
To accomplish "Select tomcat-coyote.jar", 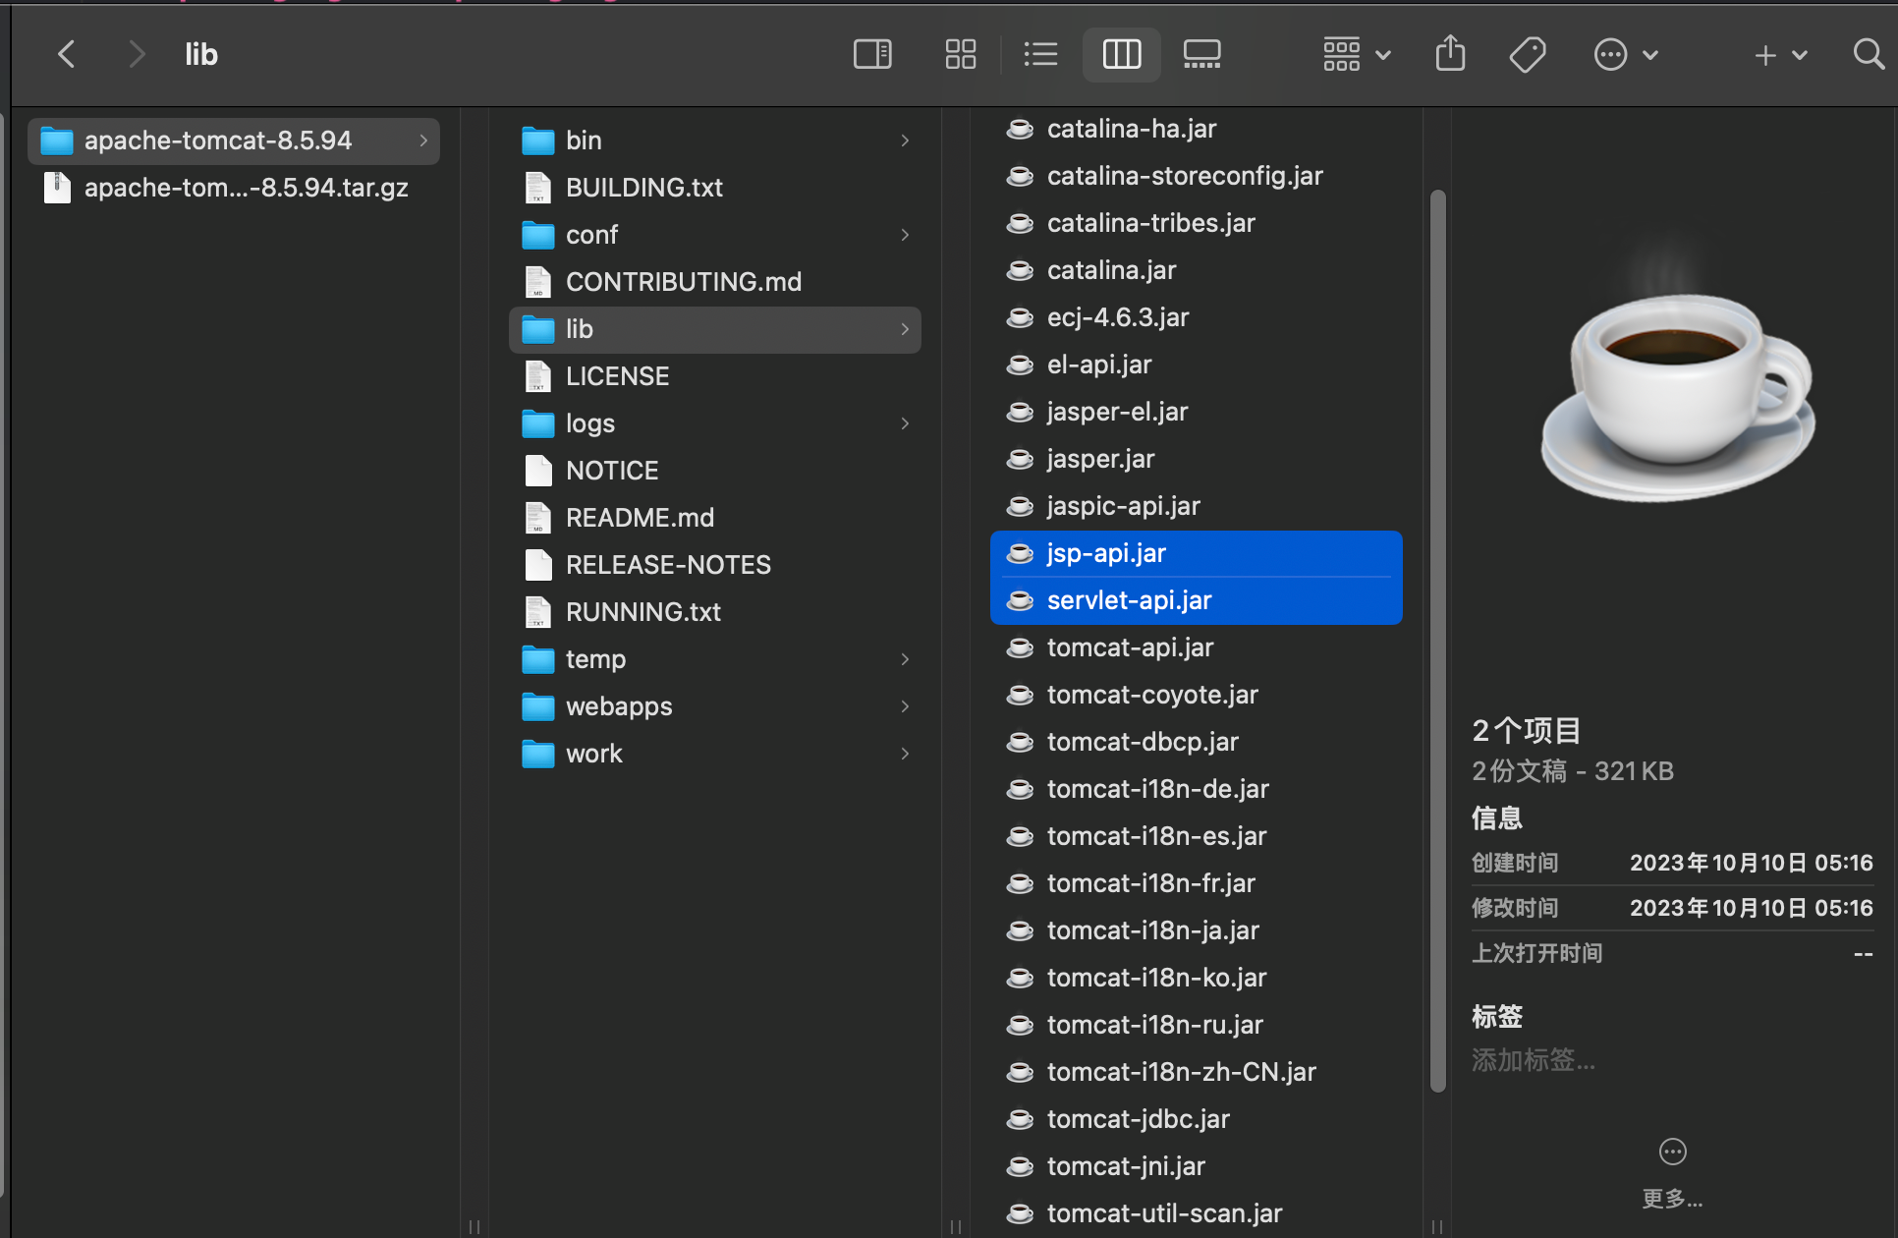I will click(x=1197, y=695).
